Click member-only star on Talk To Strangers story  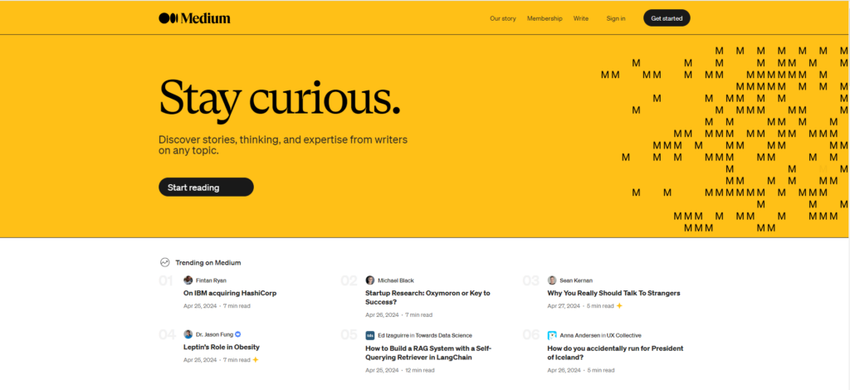tap(619, 305)
